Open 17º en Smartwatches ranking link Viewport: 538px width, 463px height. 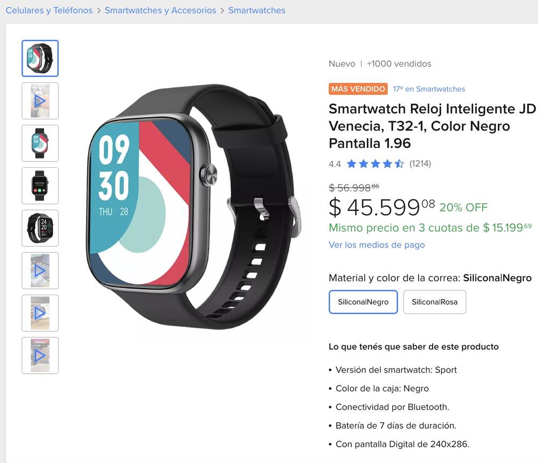pos(429,89)
